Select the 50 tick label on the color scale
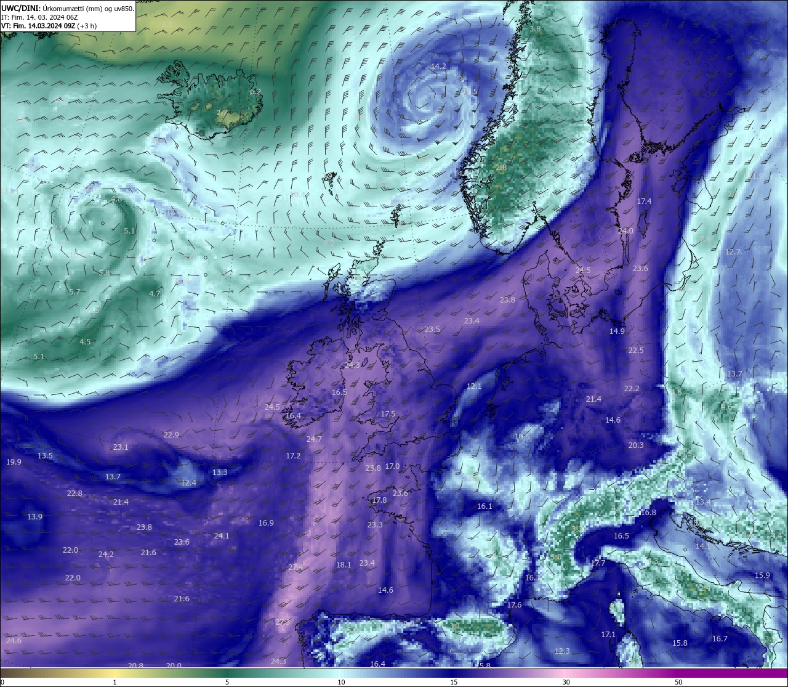Image resolution: width=788 pixels, height=687 pixels. [x=678, y=682]
